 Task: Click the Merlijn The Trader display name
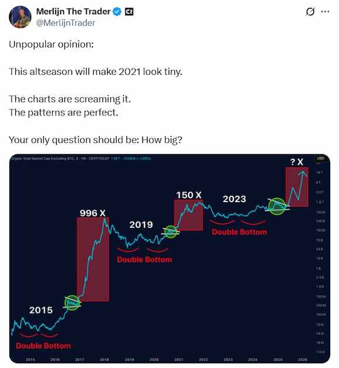click(x=73, y=11)
